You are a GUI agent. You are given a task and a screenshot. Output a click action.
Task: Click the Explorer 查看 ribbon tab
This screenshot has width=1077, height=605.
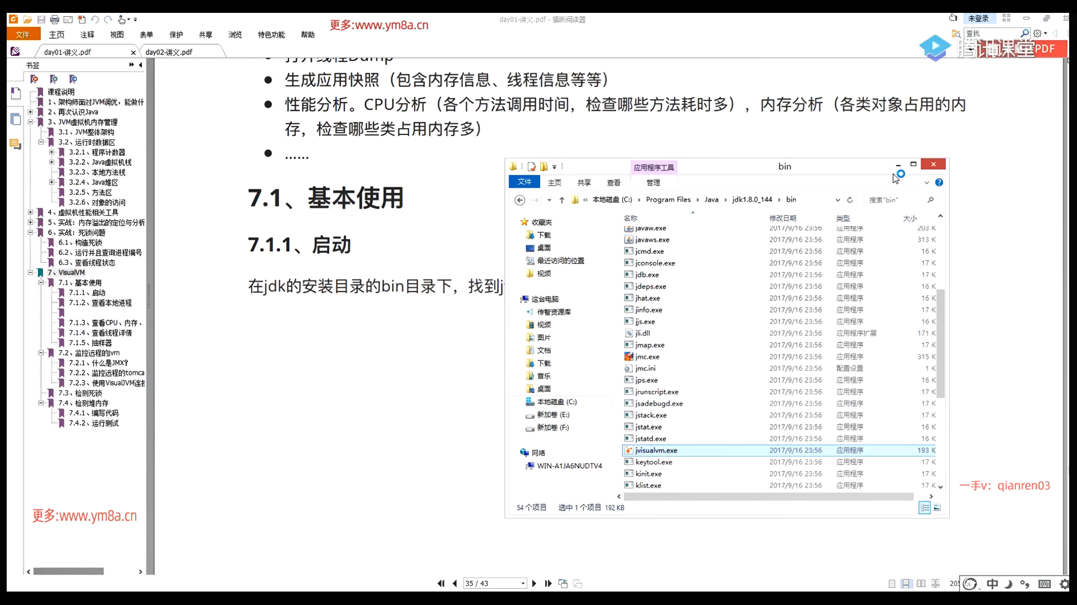[x=614, y=183]
